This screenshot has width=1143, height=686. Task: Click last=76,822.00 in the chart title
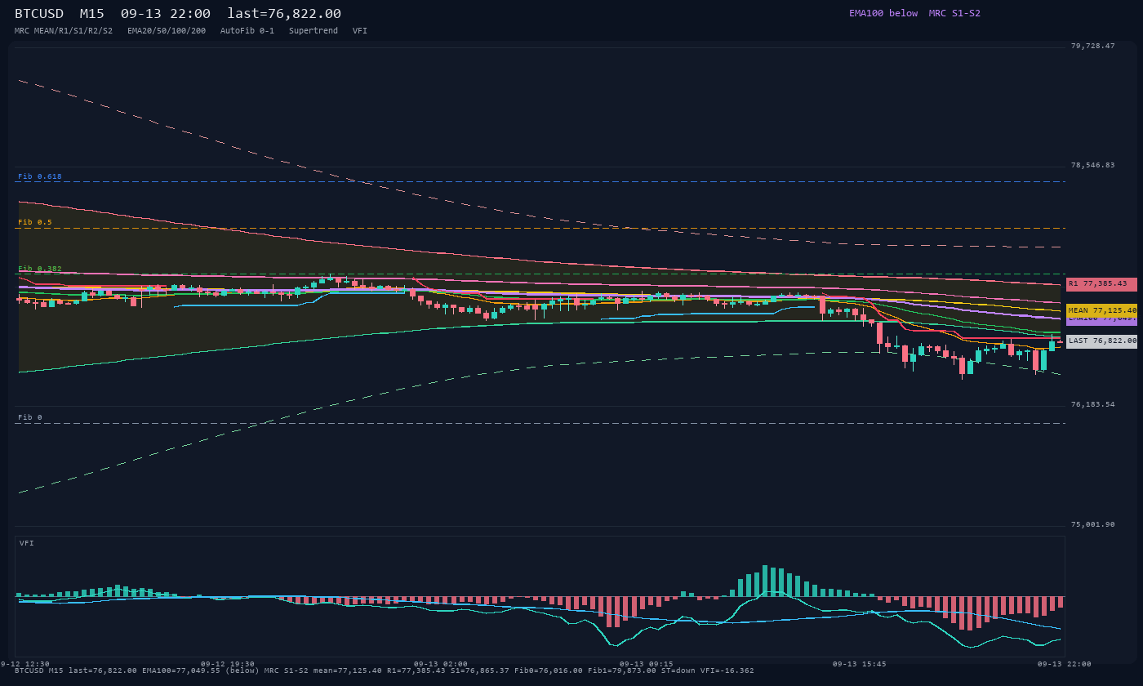pos(284,14)
